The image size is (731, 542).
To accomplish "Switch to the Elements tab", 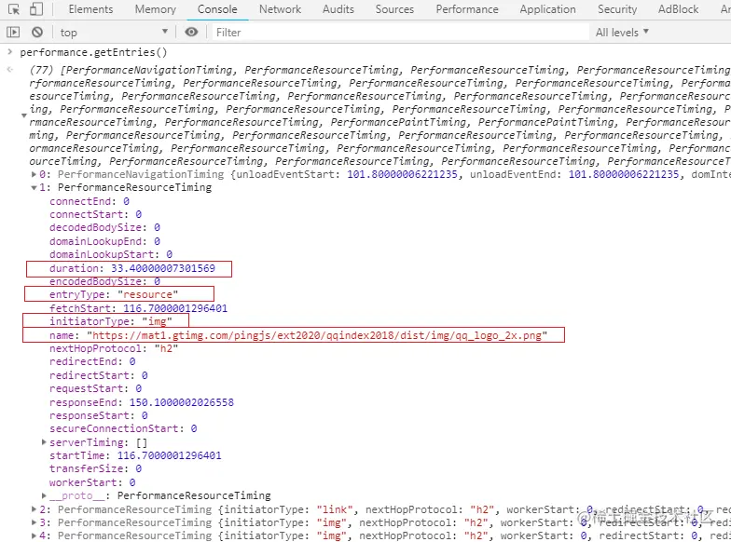I will coord(90,9).
